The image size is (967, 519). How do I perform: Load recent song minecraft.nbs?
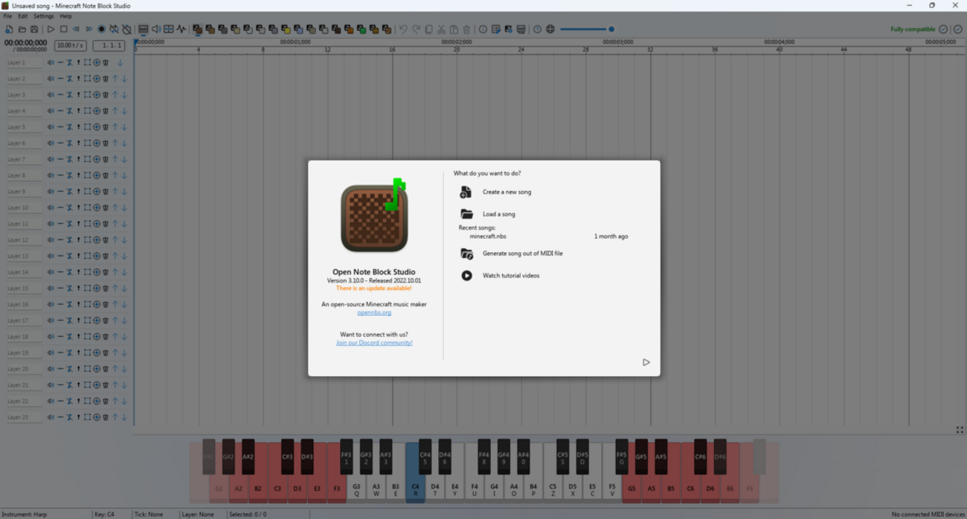coord(487,235)
